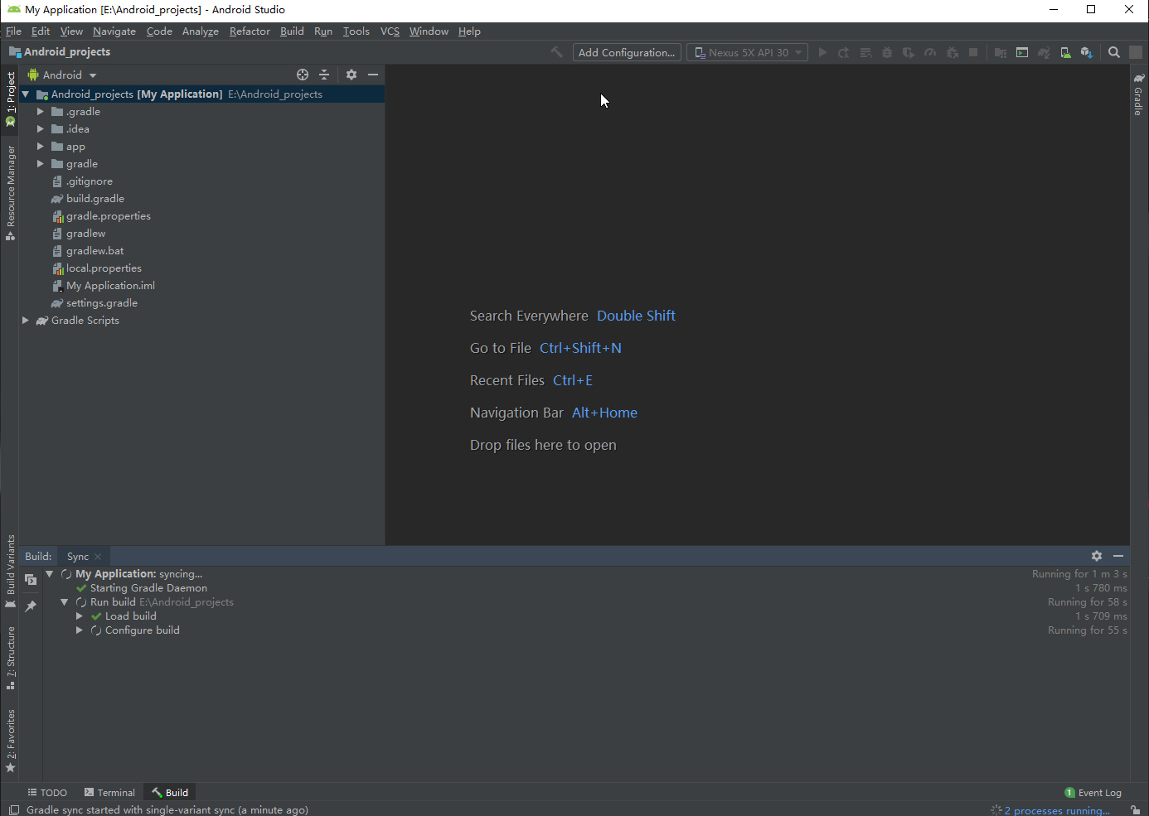Collapse the My Application syncing node

click(49, 574)
